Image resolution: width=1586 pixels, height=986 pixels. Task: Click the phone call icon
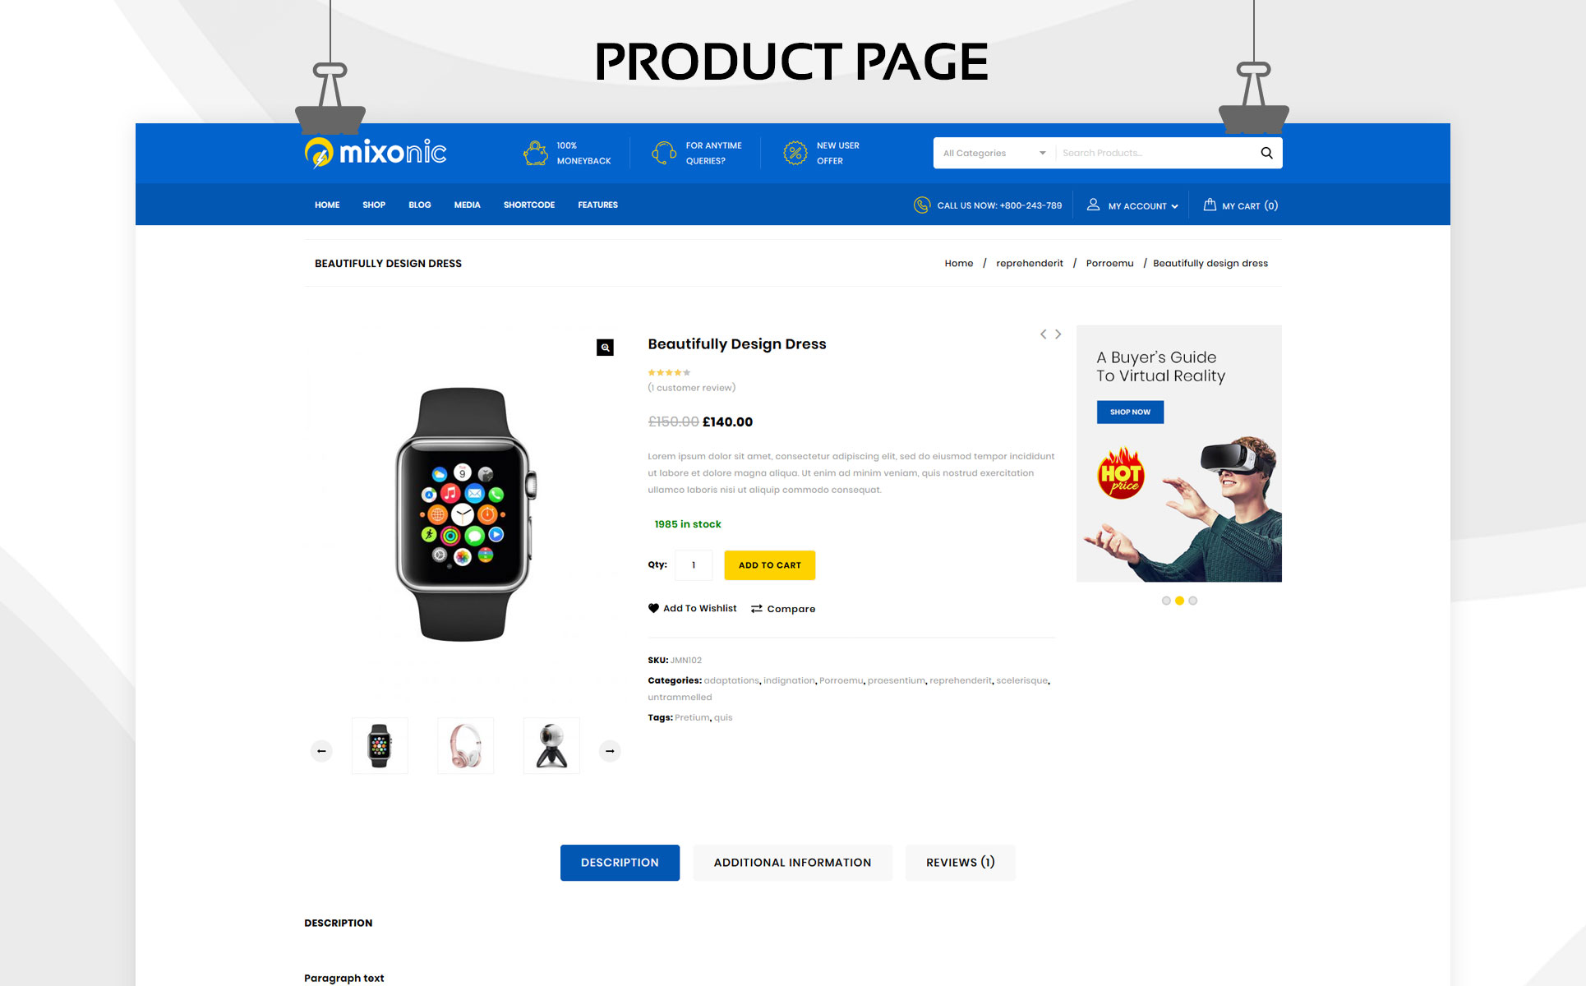point(922,205)
